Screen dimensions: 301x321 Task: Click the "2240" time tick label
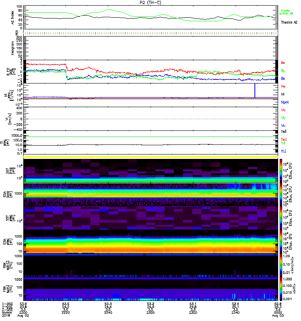point(108,313)
